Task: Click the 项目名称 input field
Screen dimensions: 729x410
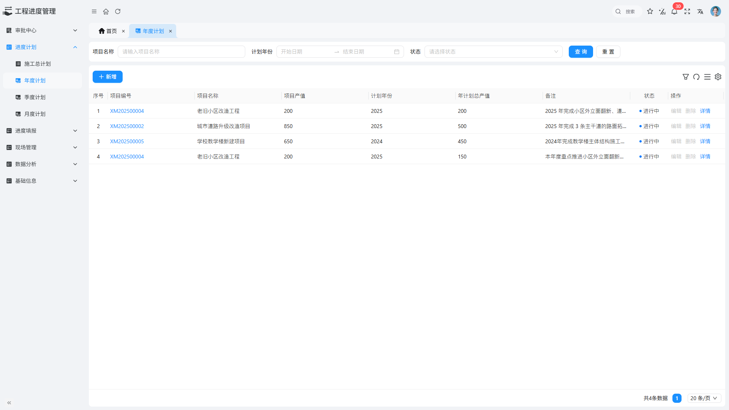Action: click(x=181, y=52)
